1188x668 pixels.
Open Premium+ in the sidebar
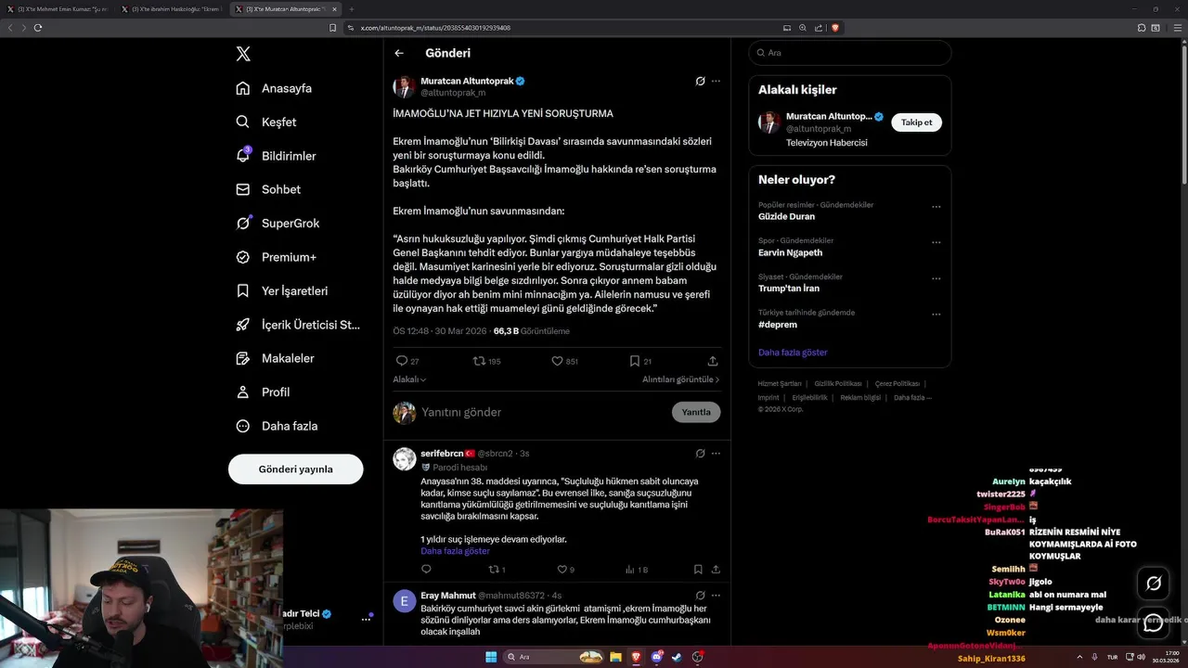pos(276,257)
